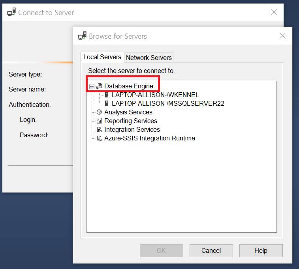Switch to the Network Servers tab
Screen dimensions: 299x269
(x=149, y=58)
